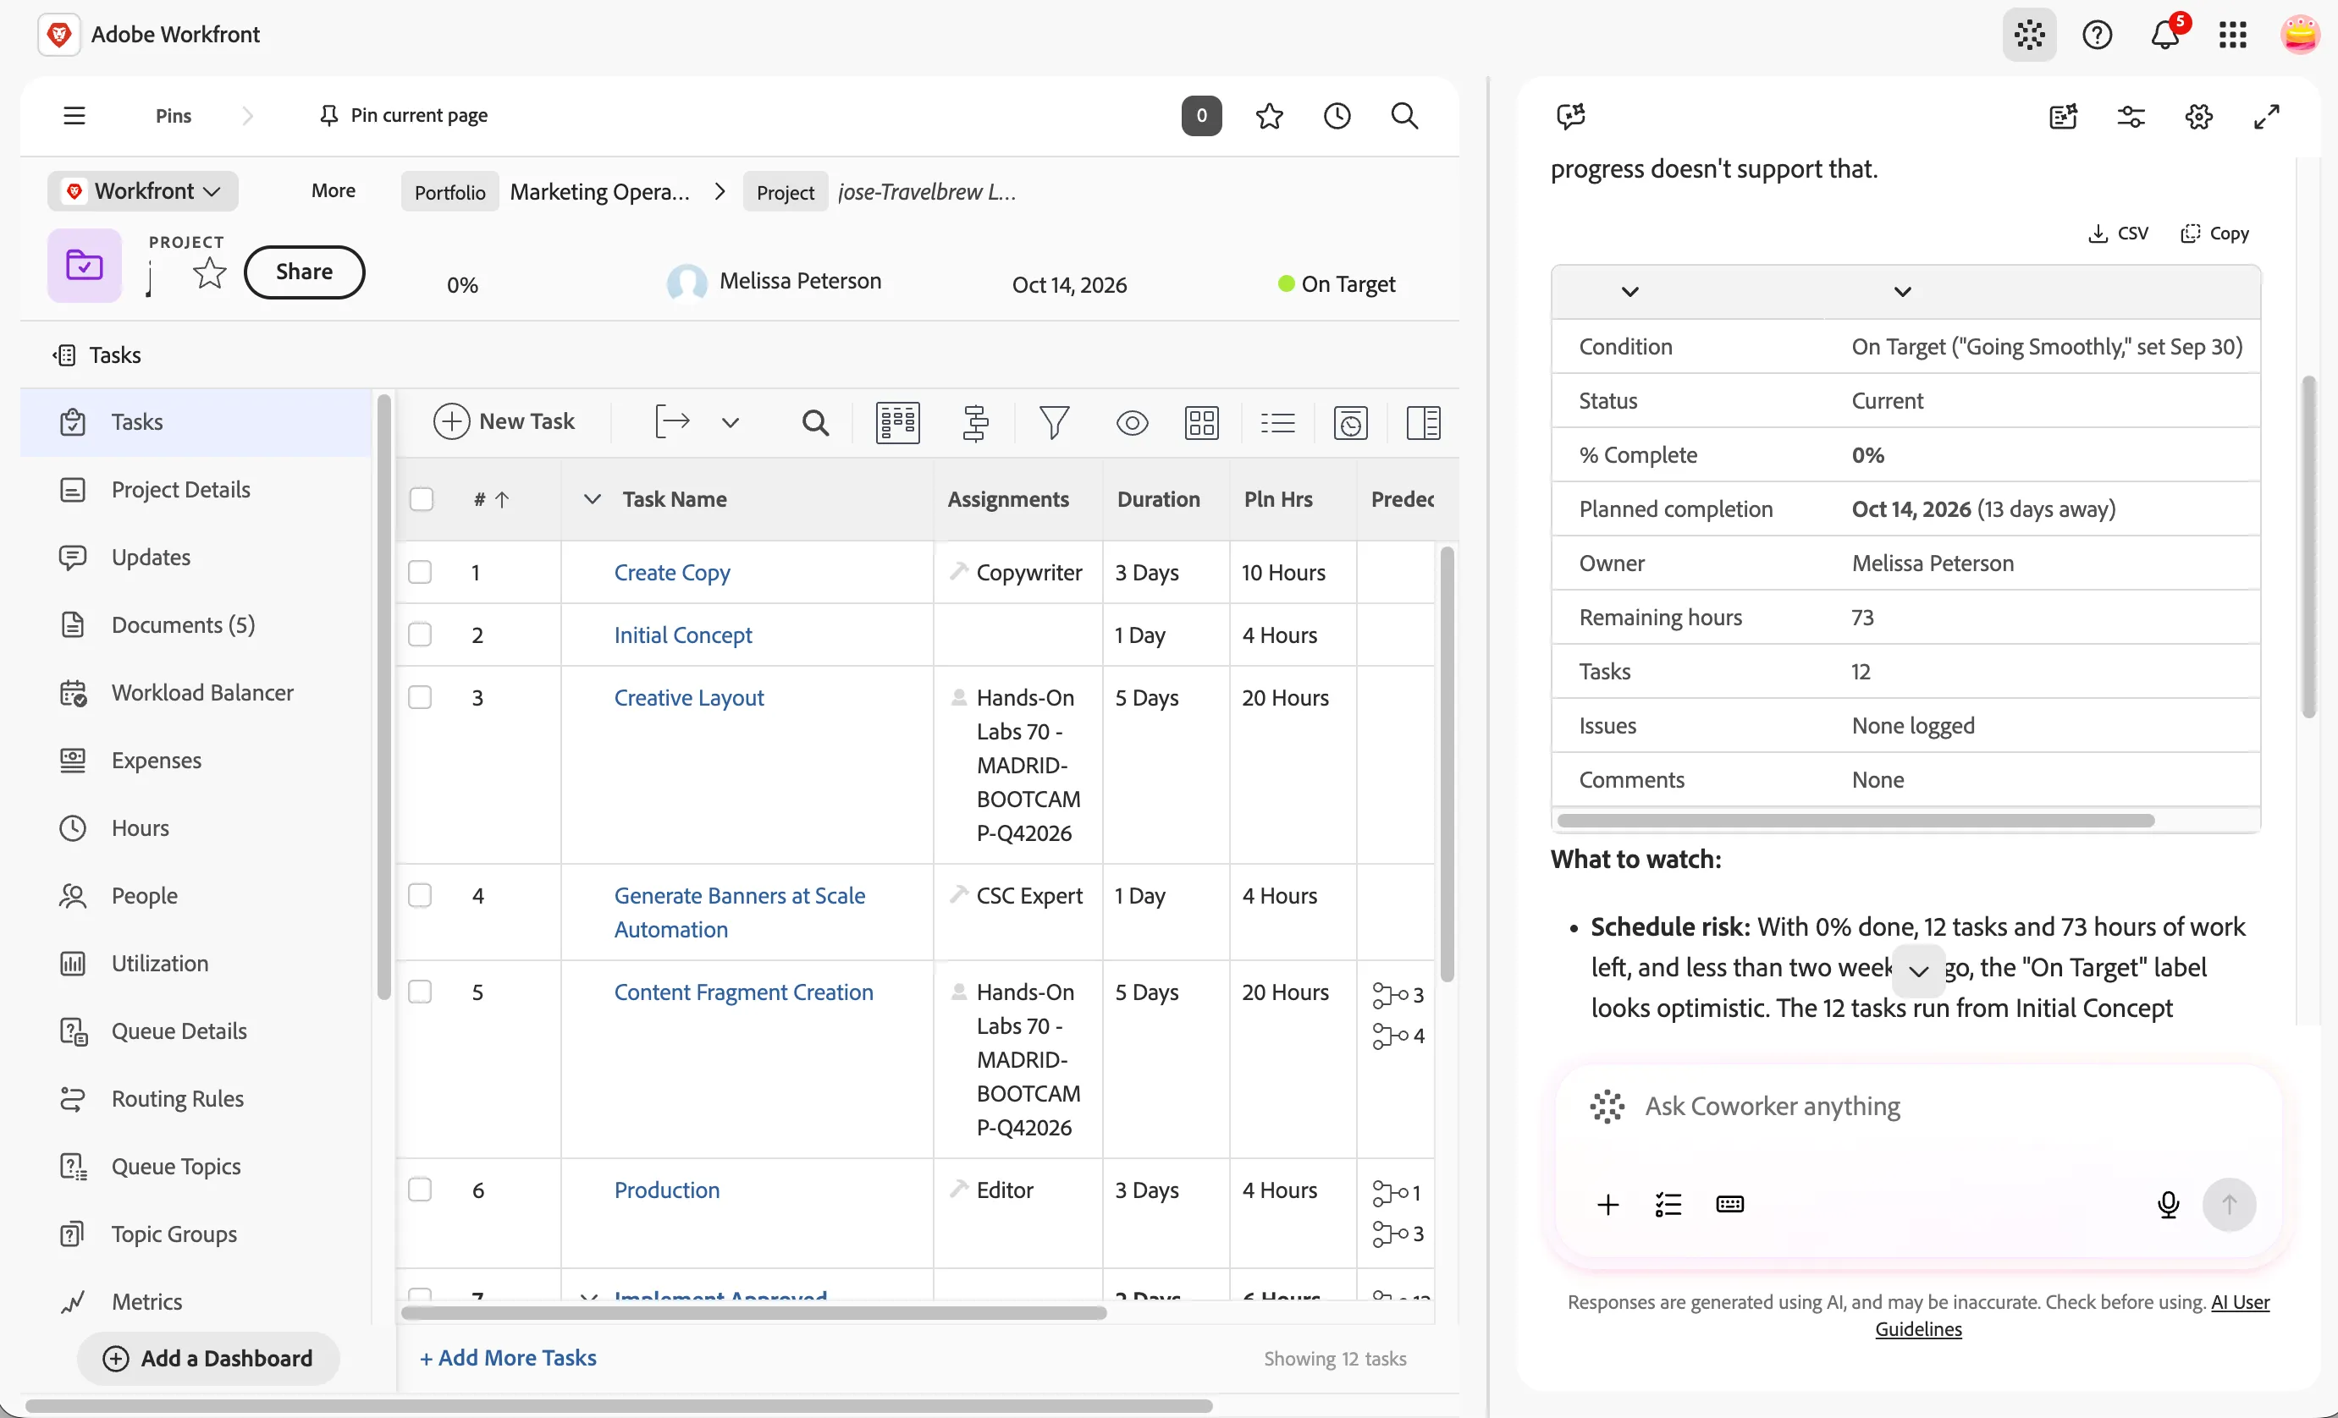Select the checkbox for task 3 Creative Layout
This screenshot has width=2338, height=1418.
pos(419,697)
